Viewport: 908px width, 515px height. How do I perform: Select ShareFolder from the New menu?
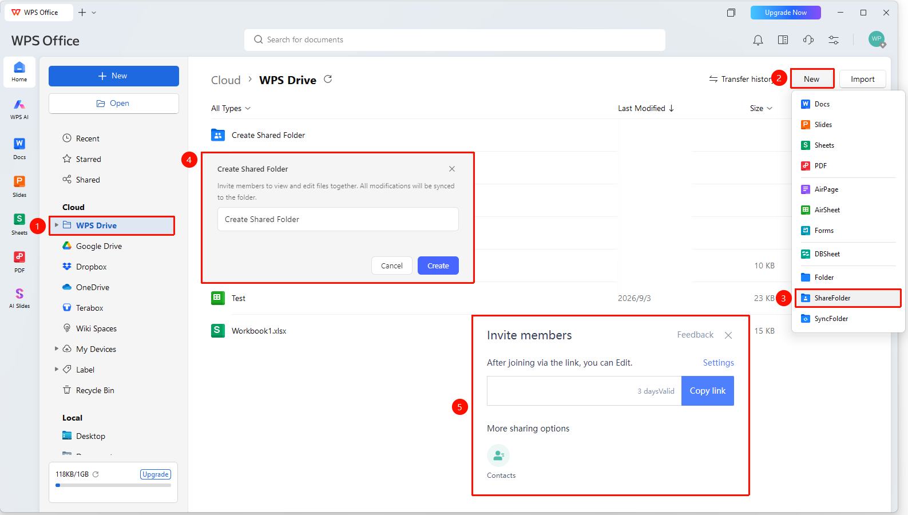point(848,298)
